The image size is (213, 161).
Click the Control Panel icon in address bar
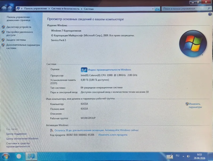18,9
